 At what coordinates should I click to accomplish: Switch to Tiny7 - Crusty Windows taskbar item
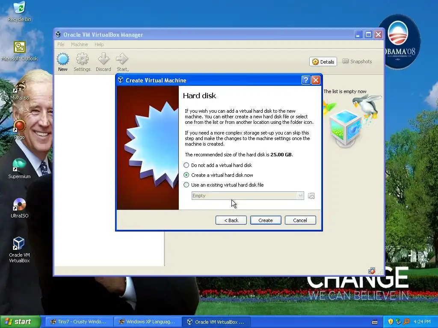click(x=79, y=322)
